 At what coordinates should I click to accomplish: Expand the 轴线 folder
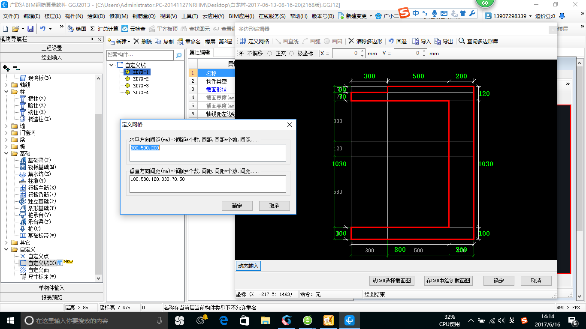pyautogui.click(x=6, y=85)
